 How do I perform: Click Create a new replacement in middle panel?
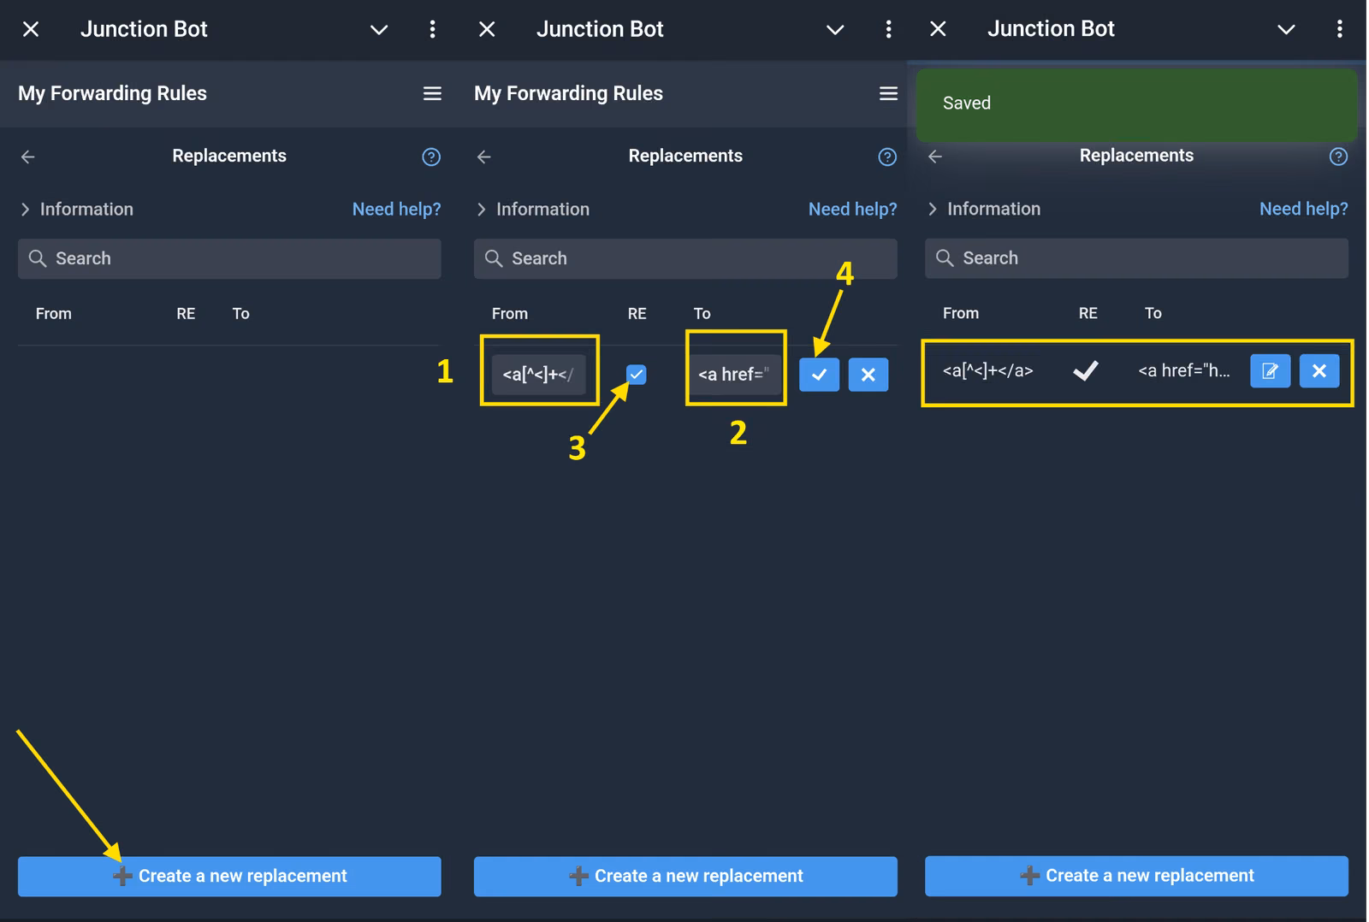[685, 877]
